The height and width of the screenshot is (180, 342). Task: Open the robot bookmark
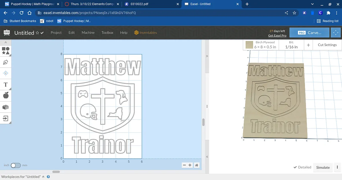point(47,21)
